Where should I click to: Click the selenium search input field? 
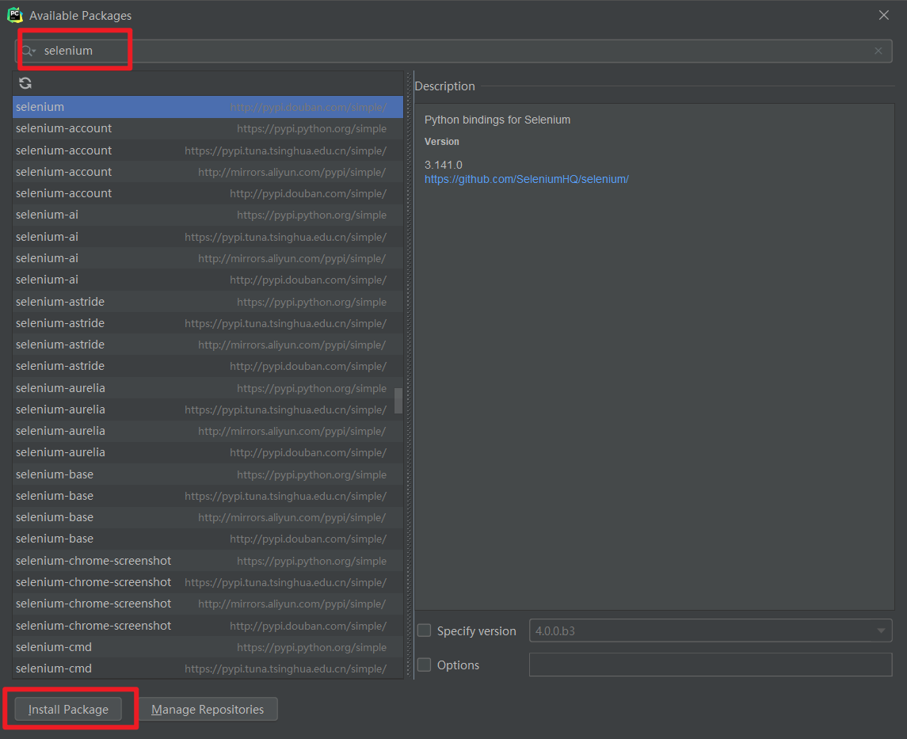tap(453, 51)
